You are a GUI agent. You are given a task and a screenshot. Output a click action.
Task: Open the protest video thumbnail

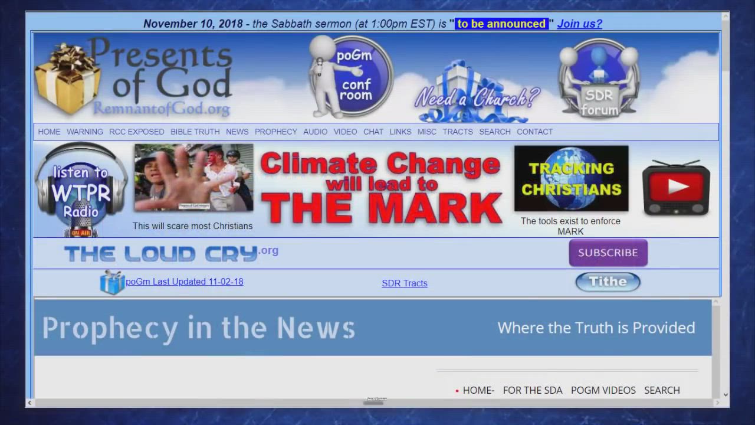193,178
